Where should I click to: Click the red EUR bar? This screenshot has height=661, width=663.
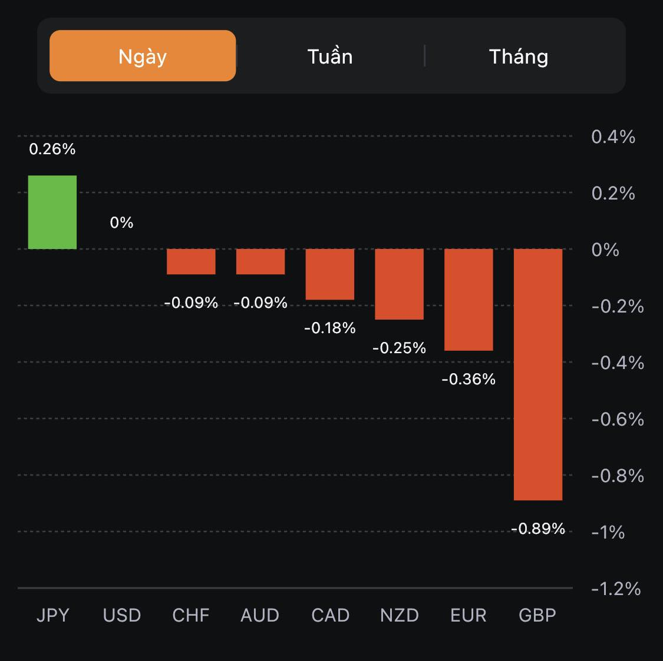pyautogui.click(x=469, y=300)
